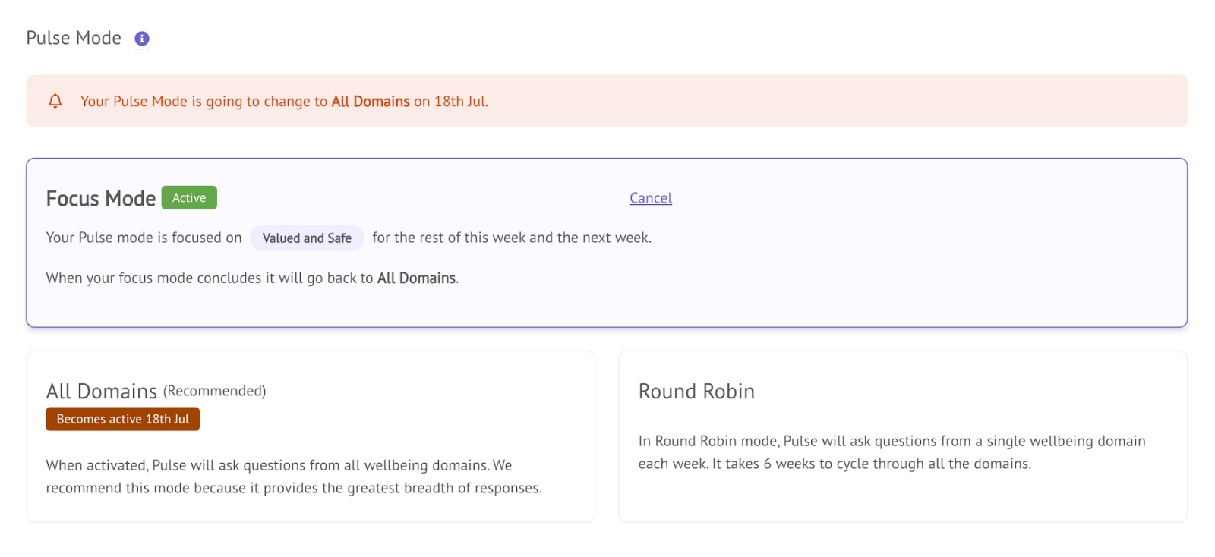Click the Round Robin description text
Screen dimensions: 1215x557
[891, 452]
